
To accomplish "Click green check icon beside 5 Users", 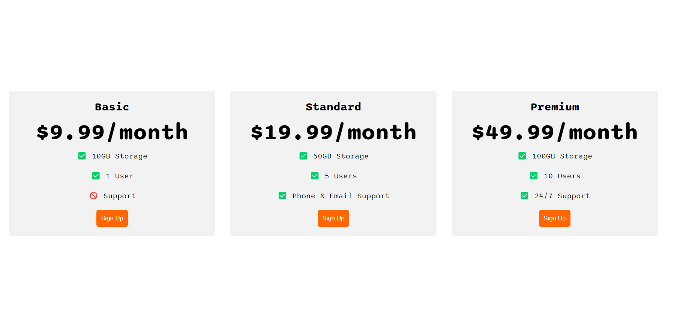I will point(315,176).
